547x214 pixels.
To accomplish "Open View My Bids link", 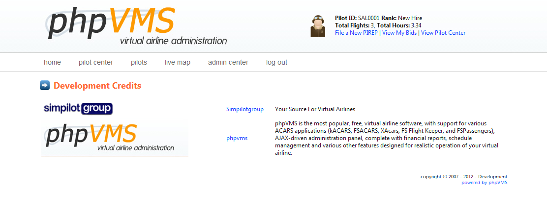I will coord(399,33).
